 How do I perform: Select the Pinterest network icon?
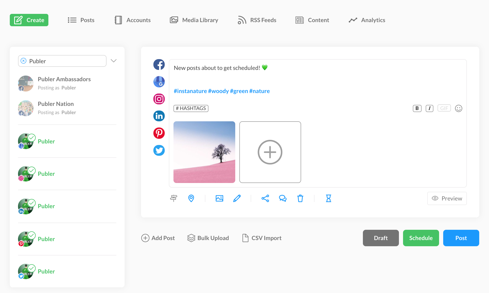coord(159,133)
